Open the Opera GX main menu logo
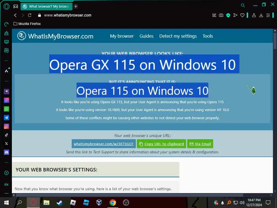This screenshot has width=277, height=208. click(x=6, y=6)
